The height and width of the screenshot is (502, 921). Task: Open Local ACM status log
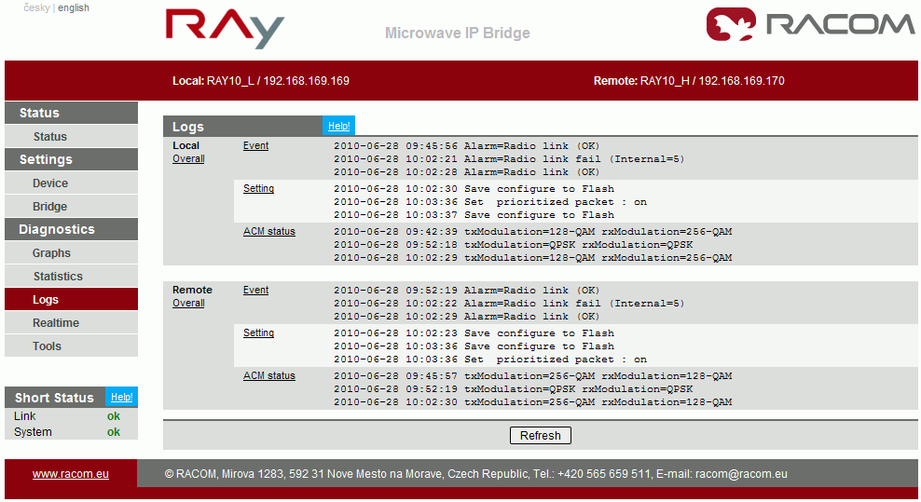tap(269, 231)
